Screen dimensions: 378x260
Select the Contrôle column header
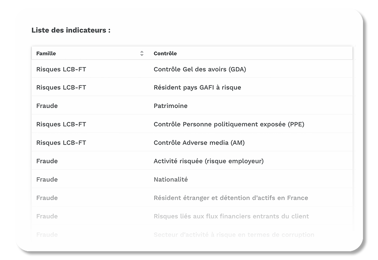(165, 53)
